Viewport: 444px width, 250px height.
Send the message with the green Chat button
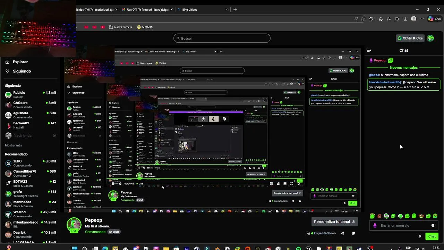point(432,236)
